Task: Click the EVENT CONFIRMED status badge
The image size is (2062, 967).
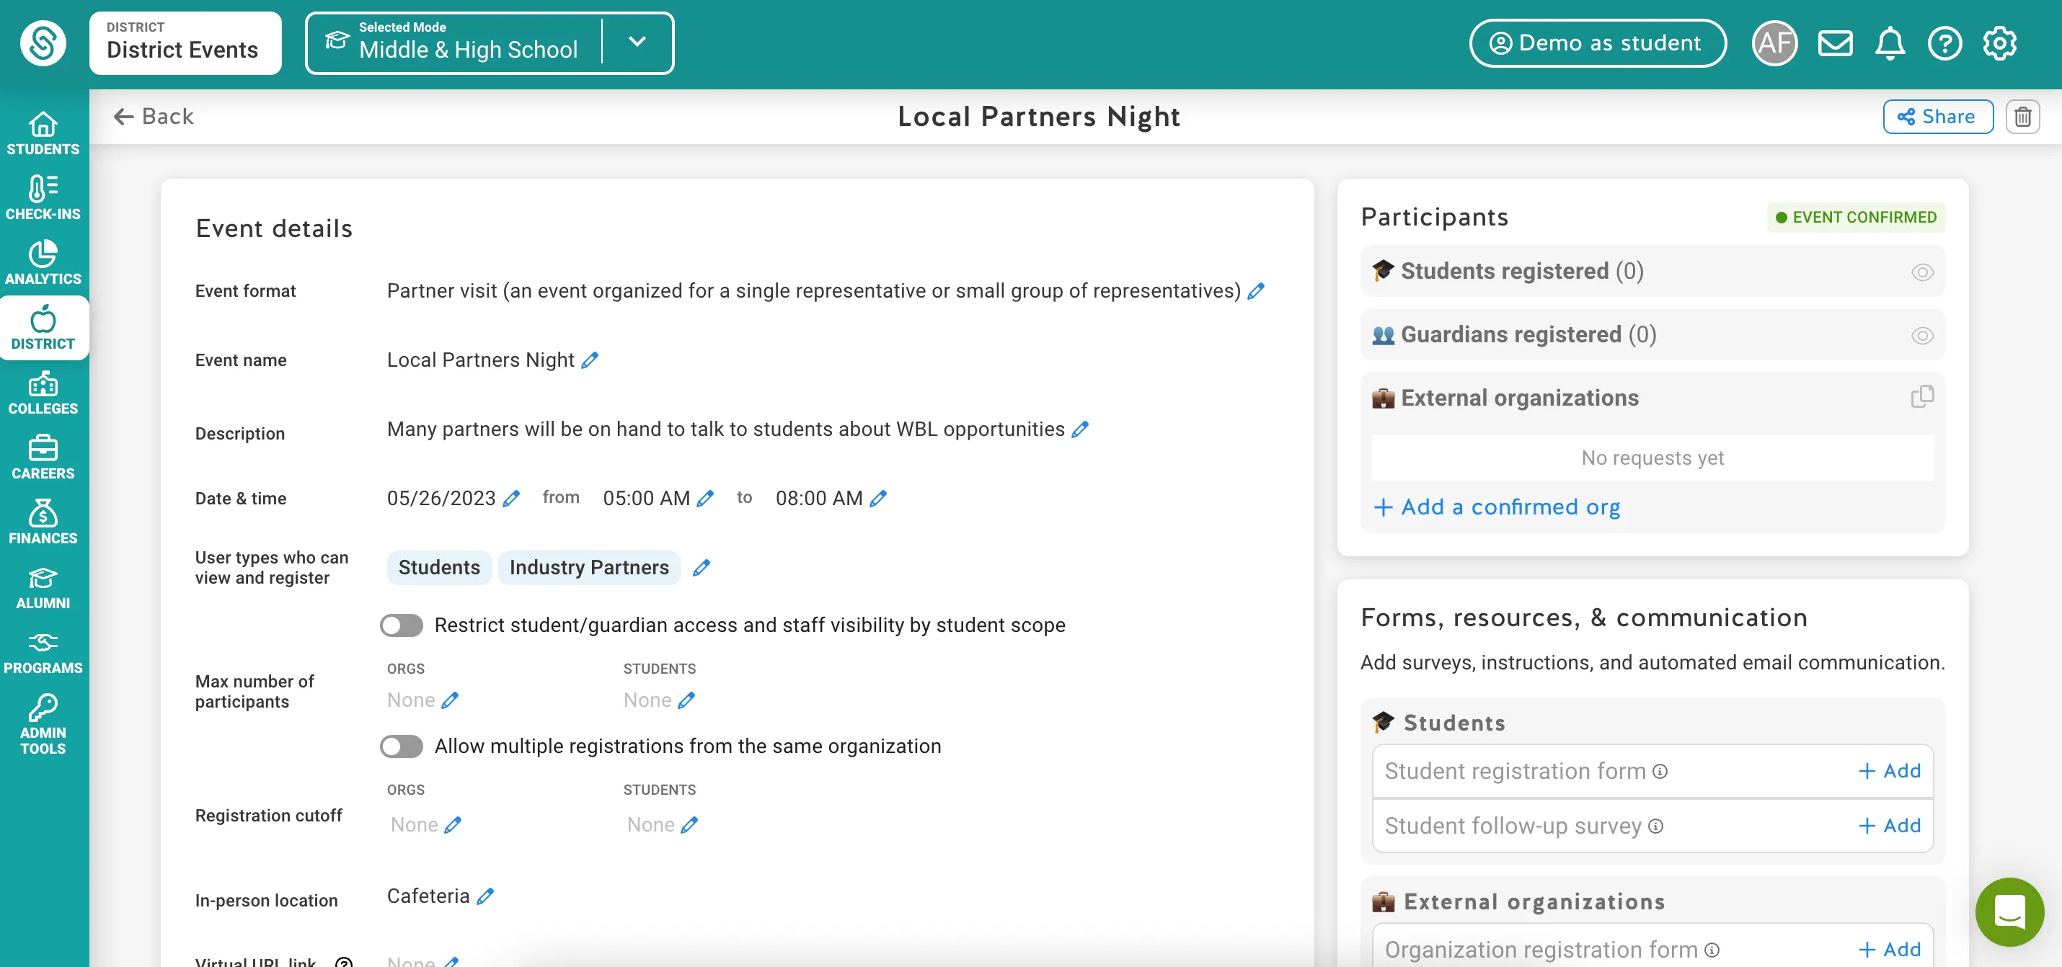Action: [x=1856, y=218]
